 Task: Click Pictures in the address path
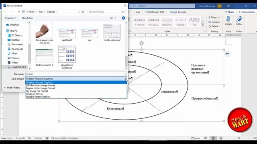pos(51,12)
